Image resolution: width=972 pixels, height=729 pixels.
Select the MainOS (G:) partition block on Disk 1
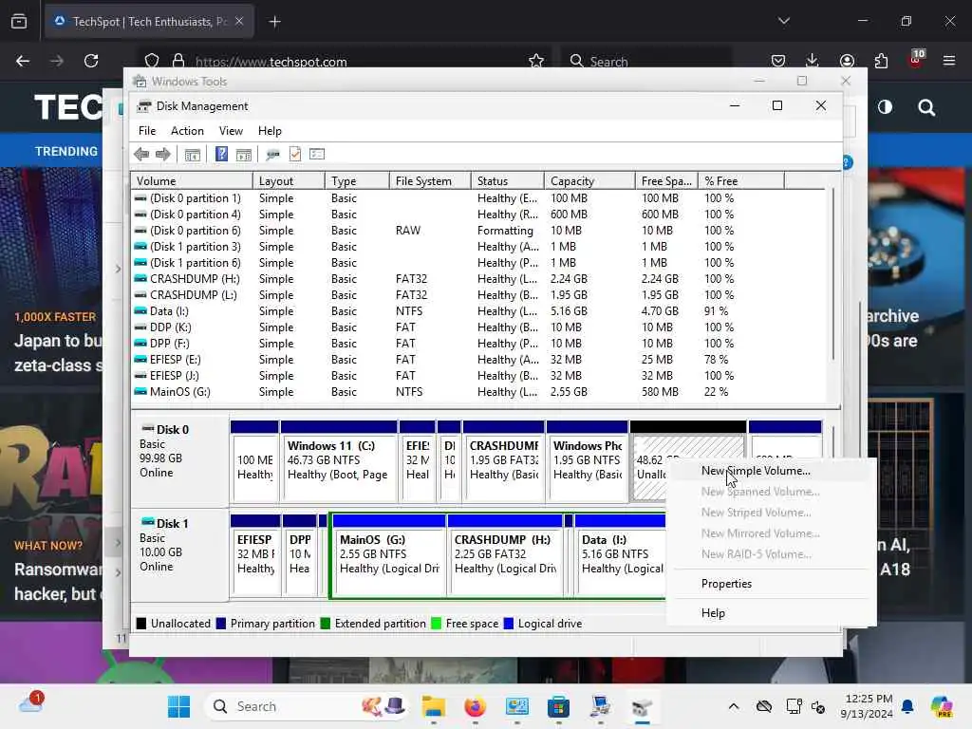point(388,554)
